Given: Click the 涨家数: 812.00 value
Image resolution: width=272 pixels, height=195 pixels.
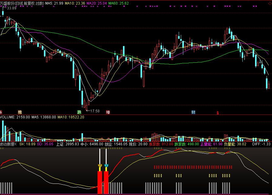Looking at the screenshot, I should pyautogui.click(x=161, y=144).
